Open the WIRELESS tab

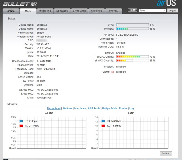tap(45, 11)
